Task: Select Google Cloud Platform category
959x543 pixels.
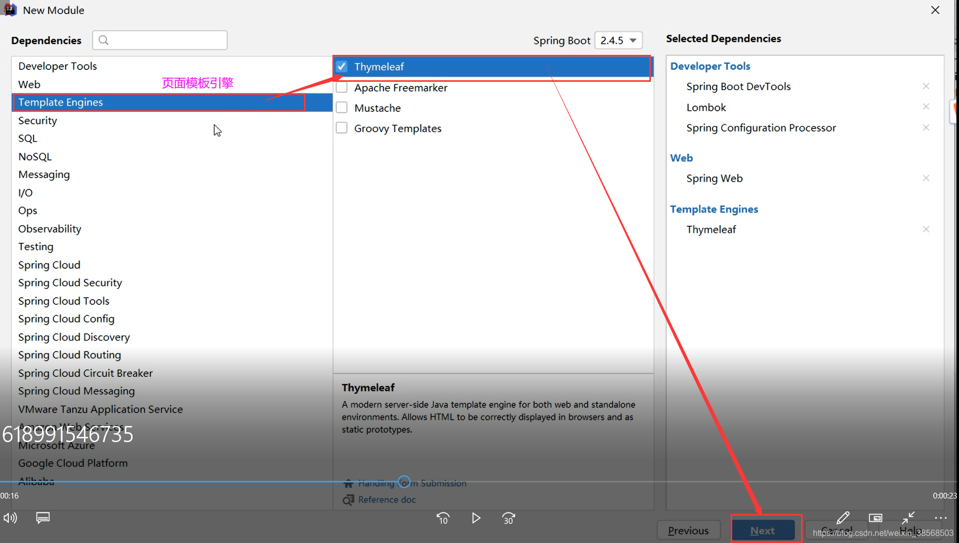Action: coord(172,463)
